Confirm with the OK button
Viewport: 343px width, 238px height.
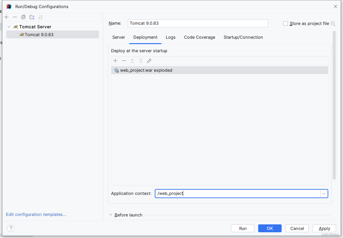pos(270,228)
